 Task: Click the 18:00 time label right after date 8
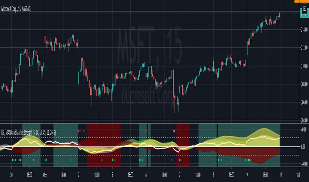click(x=231, y=175)
